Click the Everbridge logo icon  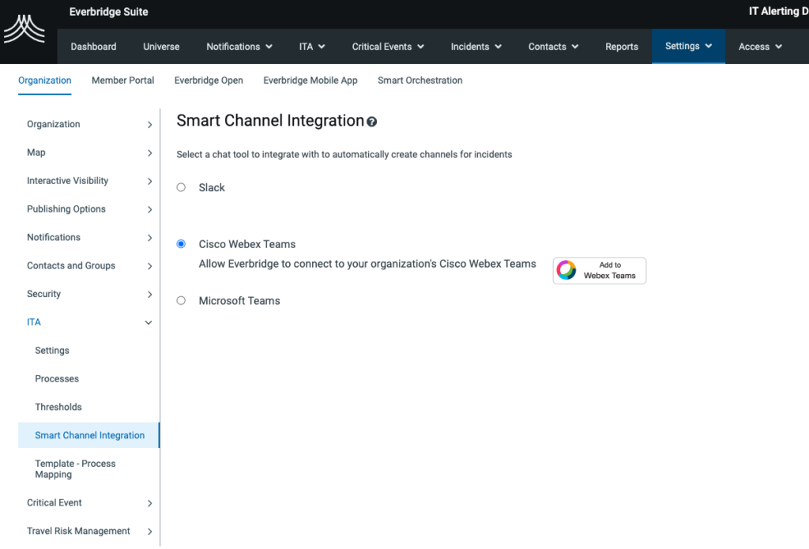[x=24, y=28]
